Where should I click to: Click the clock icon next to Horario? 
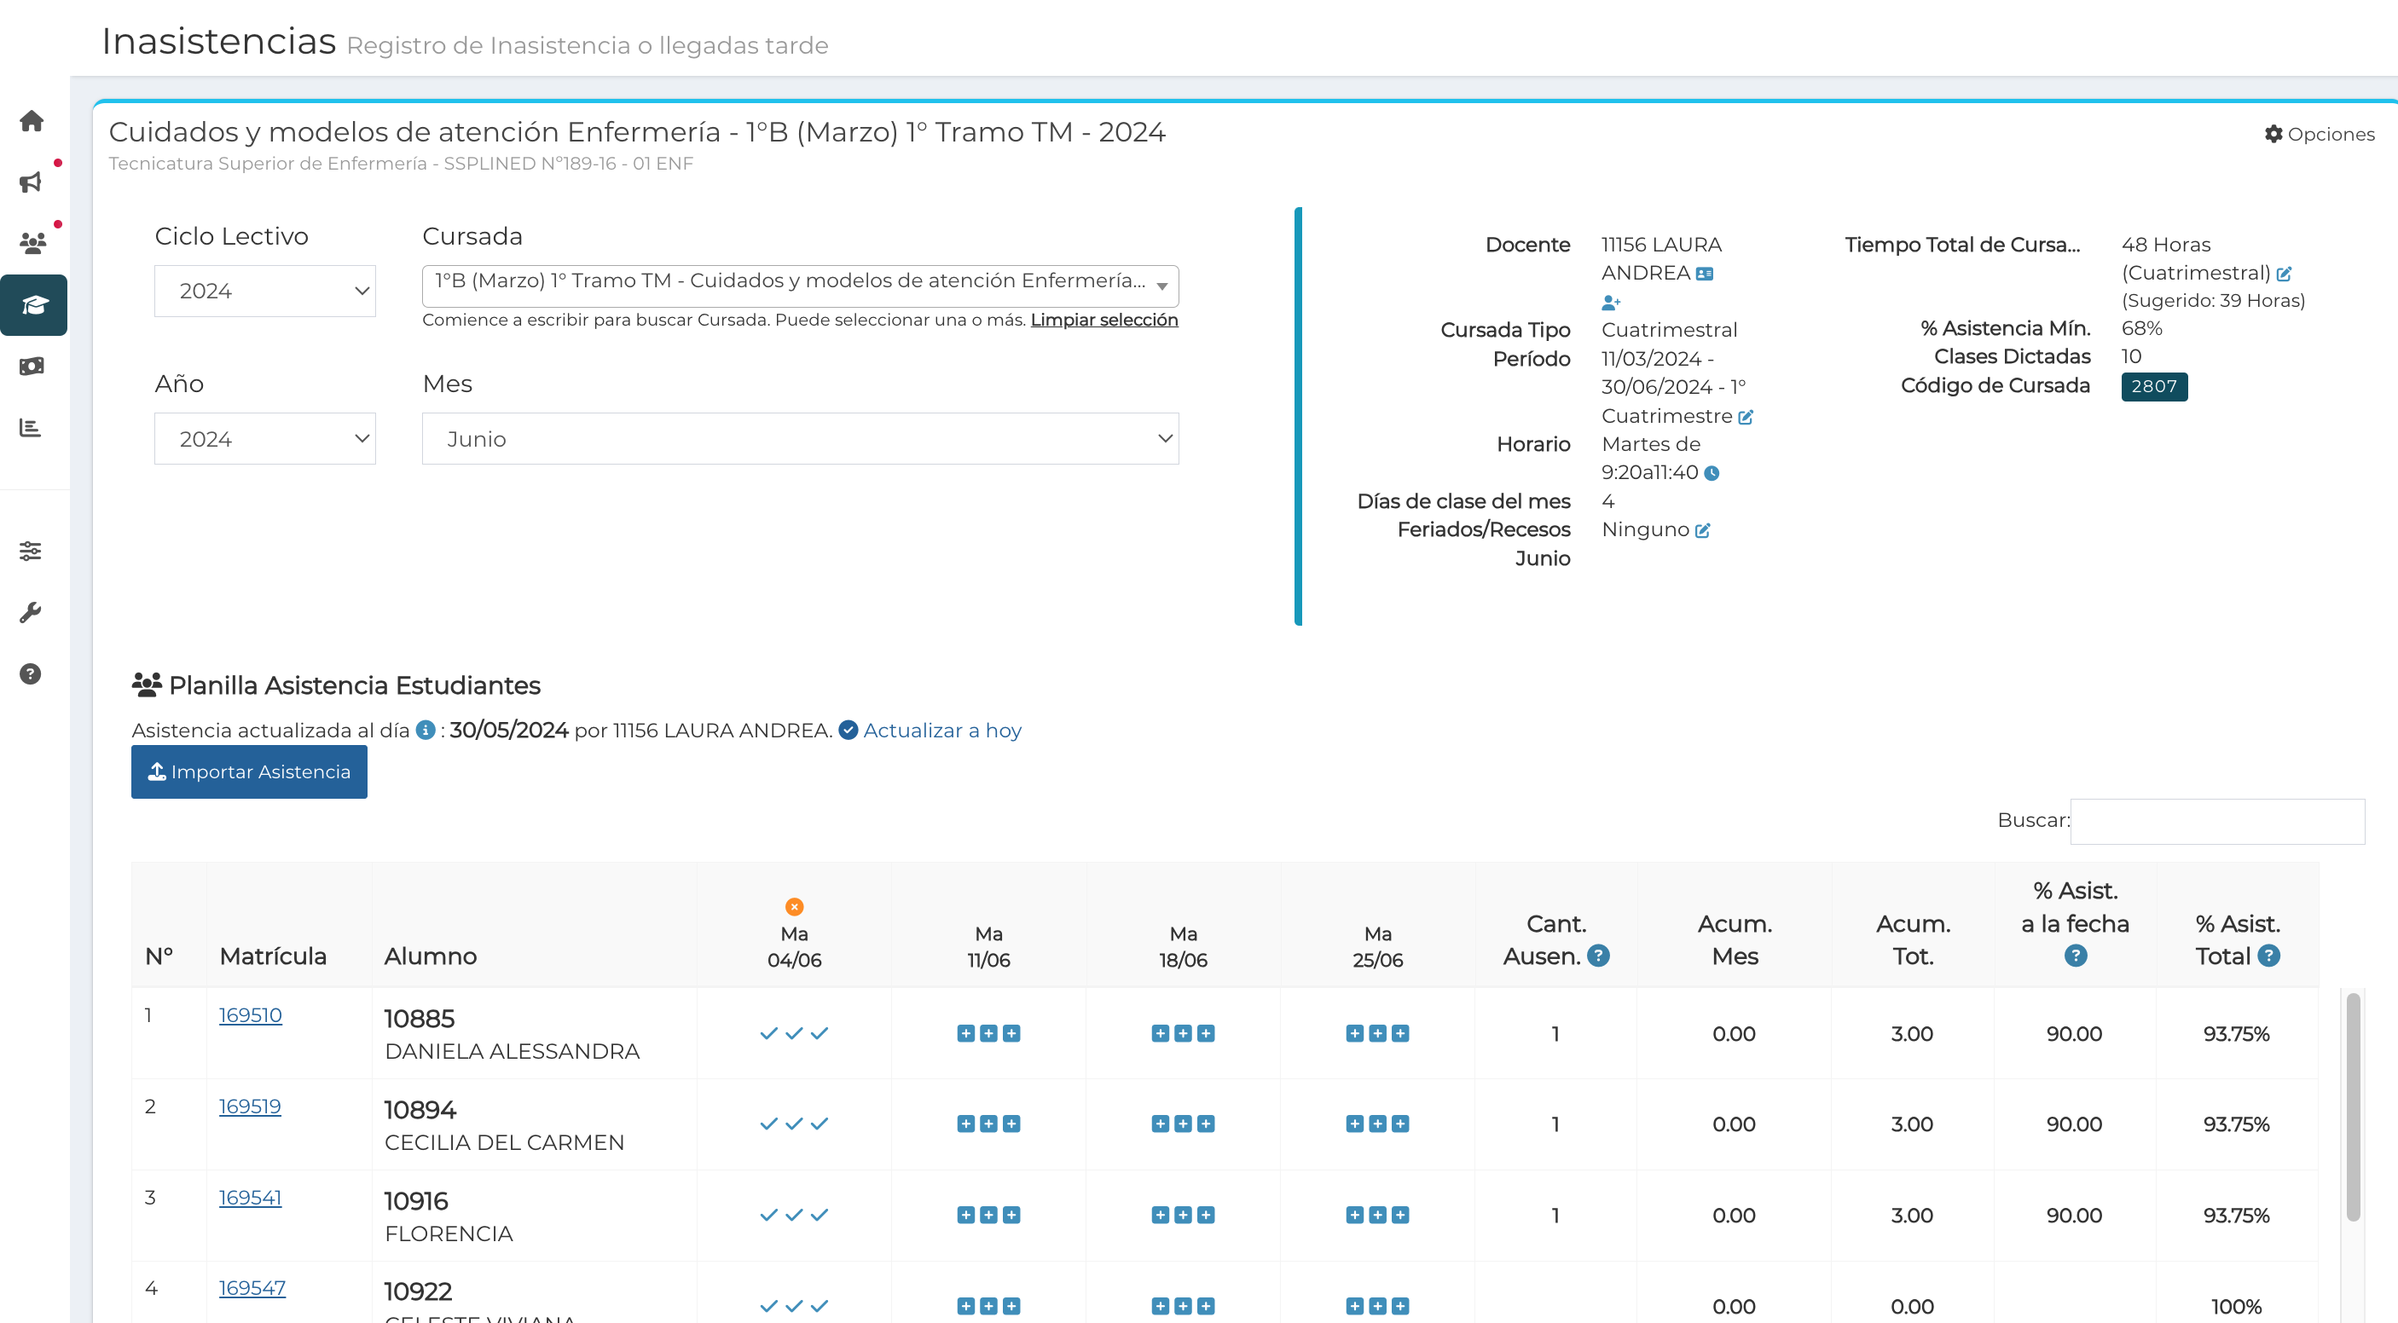(1712, 474)
